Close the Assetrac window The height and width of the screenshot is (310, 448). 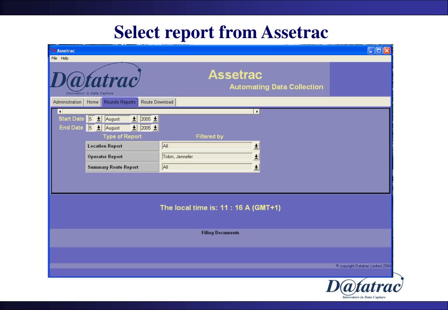[387, 50]
